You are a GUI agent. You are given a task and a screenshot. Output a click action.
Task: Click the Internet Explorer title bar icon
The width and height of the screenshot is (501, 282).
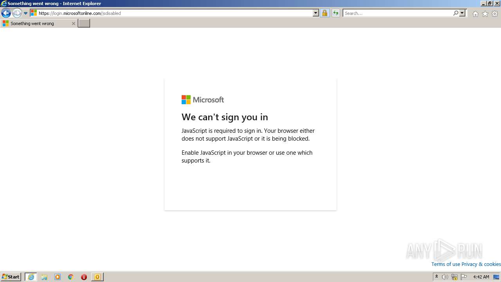(4, 4)
